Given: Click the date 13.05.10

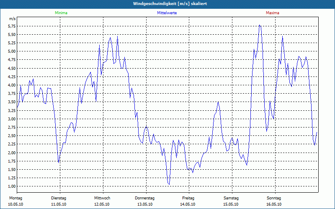Looking at the screenshot, I should [x=145, y=204].
